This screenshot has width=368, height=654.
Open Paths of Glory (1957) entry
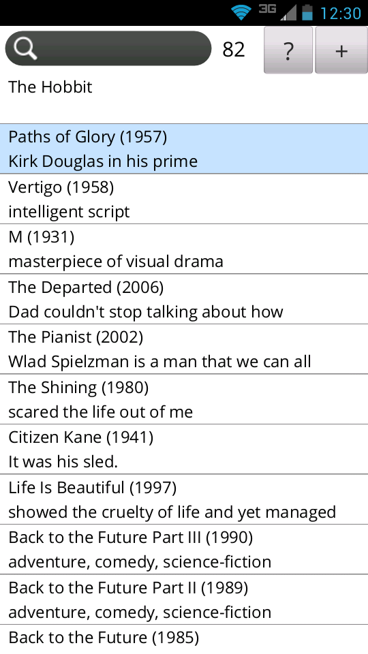click(184, 149)
